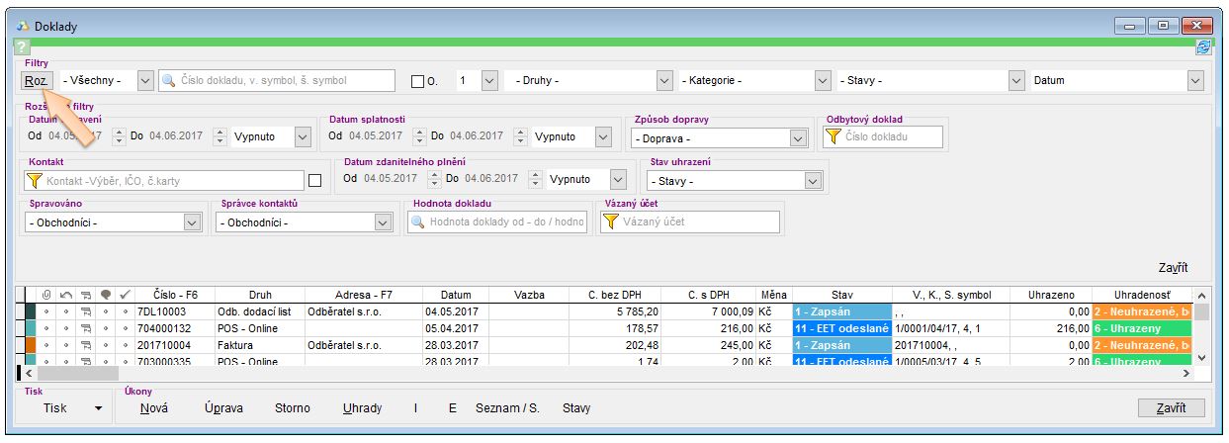Image resolution: width=1229 pixels, height=443 pixels.
Task: Expand the Tisk print options arrow
Action: click(98, 408)
